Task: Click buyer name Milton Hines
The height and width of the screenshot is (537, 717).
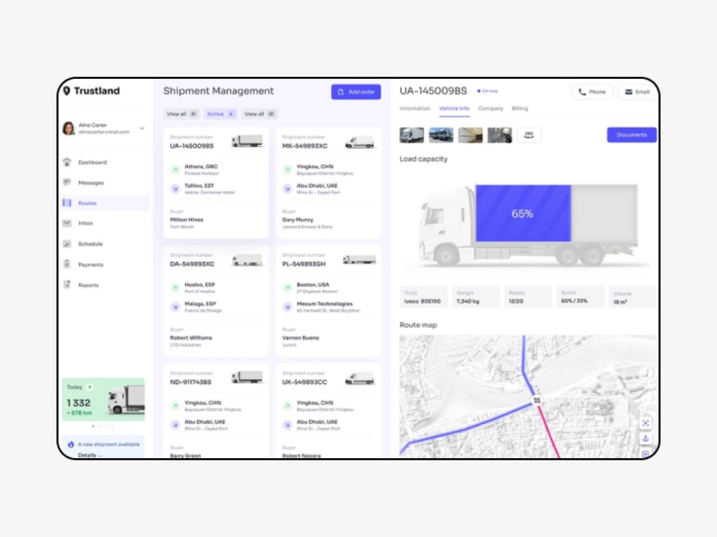Action: point(187,220)
